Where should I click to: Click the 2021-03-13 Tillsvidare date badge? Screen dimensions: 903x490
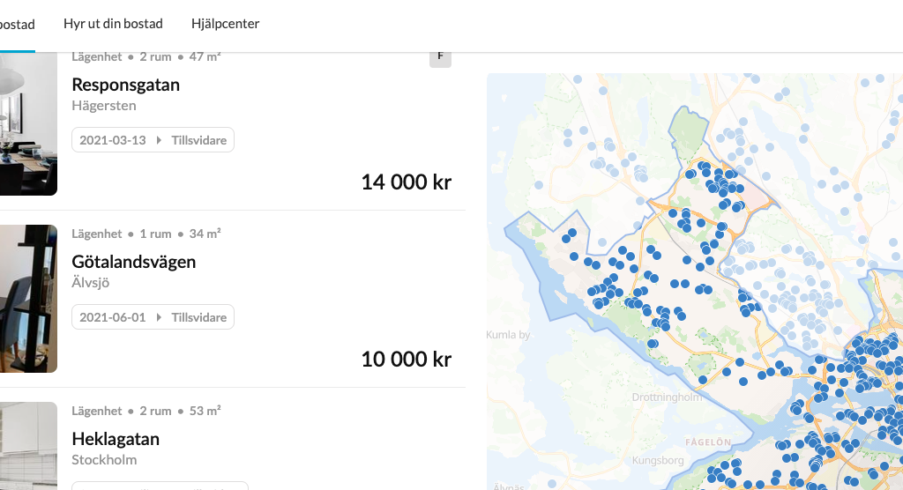[153, 140]
